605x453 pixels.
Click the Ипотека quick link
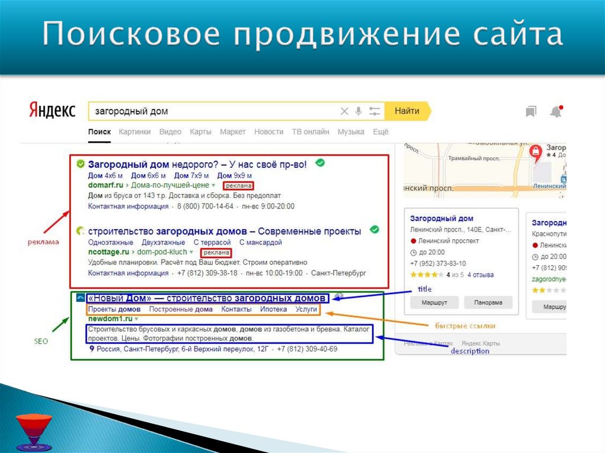273,309
